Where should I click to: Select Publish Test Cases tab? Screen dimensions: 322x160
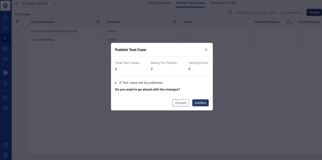click(x=190, y=3)
